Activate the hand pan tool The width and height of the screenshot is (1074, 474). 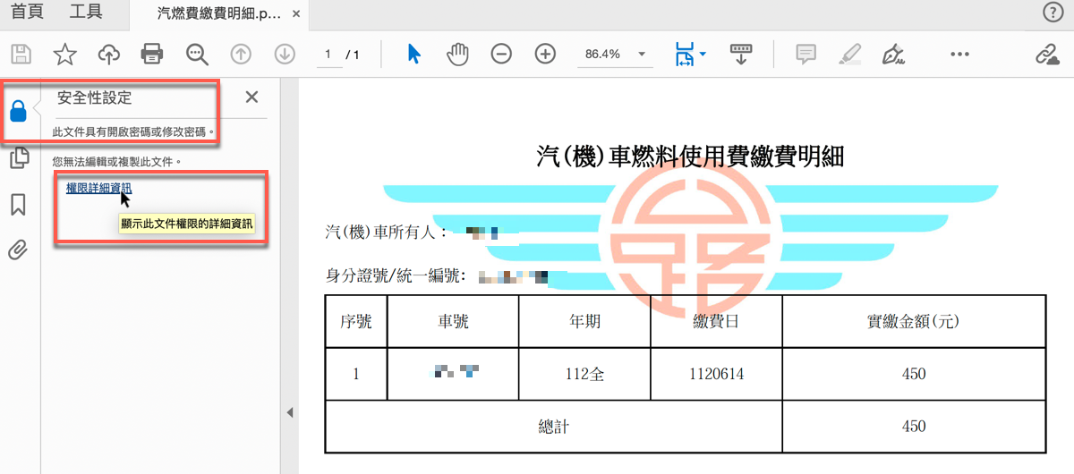tap(457, 55)
